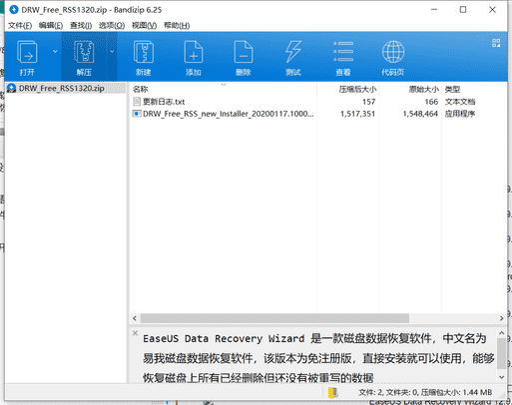Open the 视图(V) menu

click(x=144, y=26)
